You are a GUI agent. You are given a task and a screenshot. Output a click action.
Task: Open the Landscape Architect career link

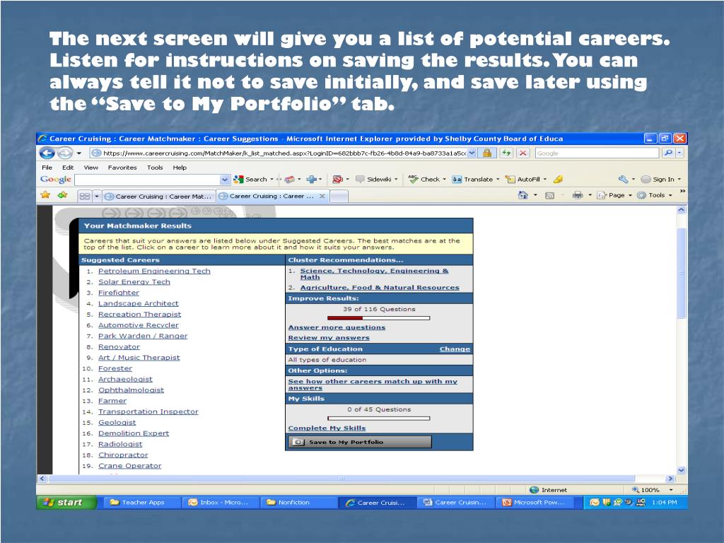[138, 303]
